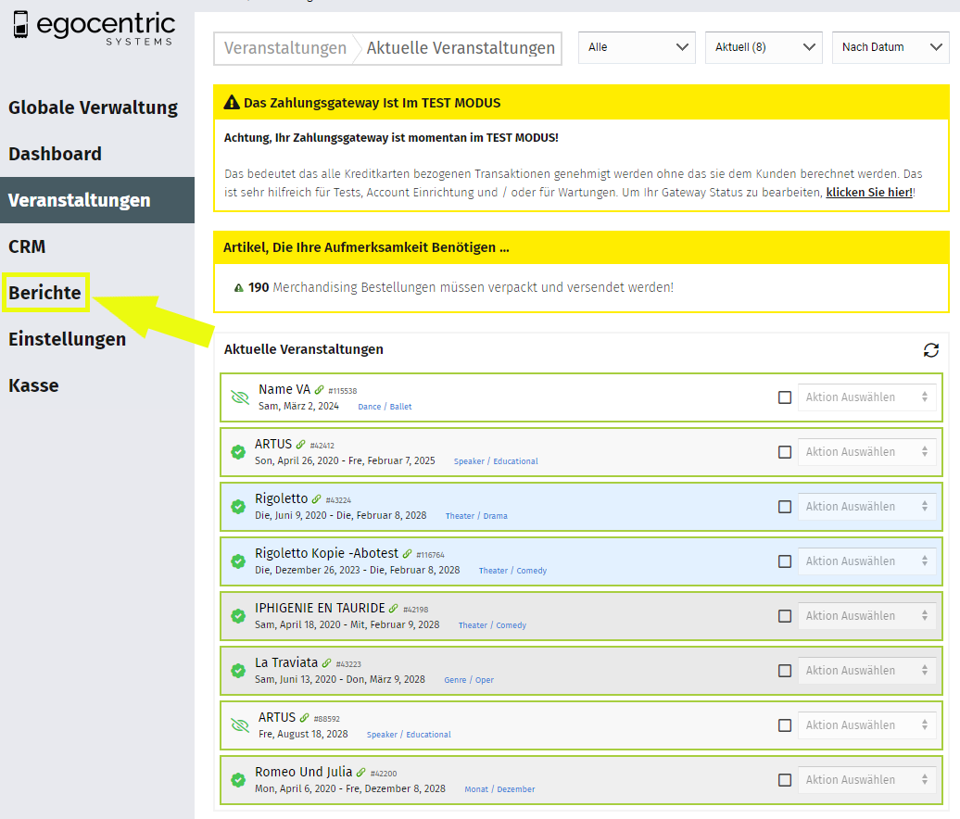
Task: Open 'Aktion Auswählen' for IPHIGENIE EN TAURIDE
Action: pos(866,616)
